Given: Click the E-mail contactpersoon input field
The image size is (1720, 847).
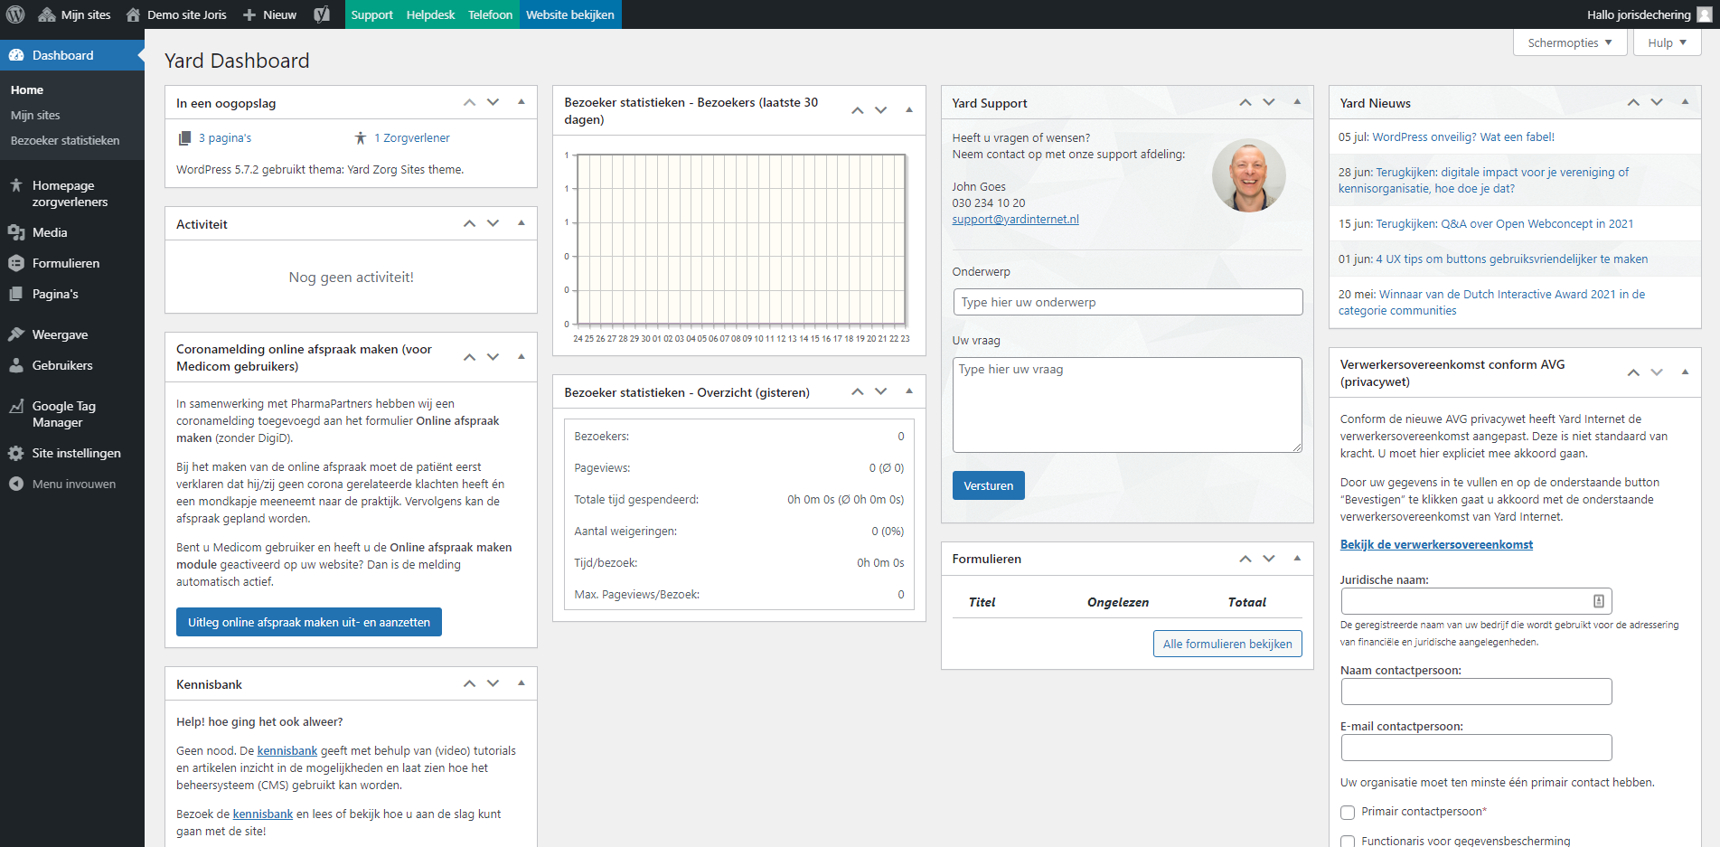Looking at the screenshot, I should pos(1476,748).
